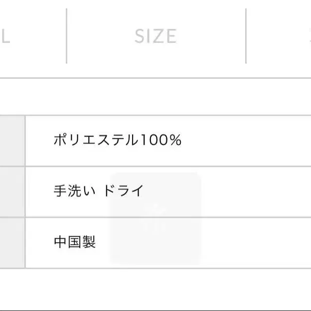Viewport: 311px width, 311px height.
Task: Click the 中国製 origin text
Action: [74, 242]
